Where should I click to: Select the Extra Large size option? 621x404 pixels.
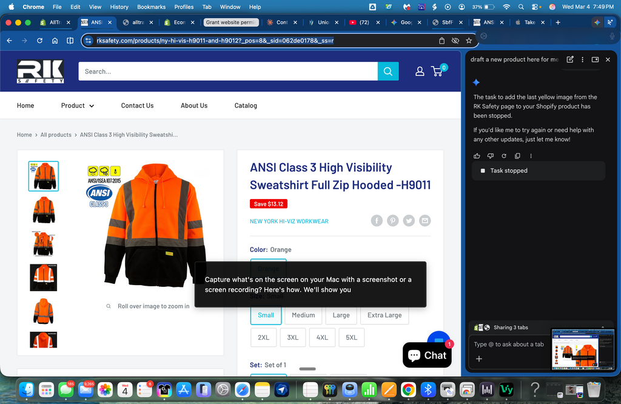[x=384, y=315]
